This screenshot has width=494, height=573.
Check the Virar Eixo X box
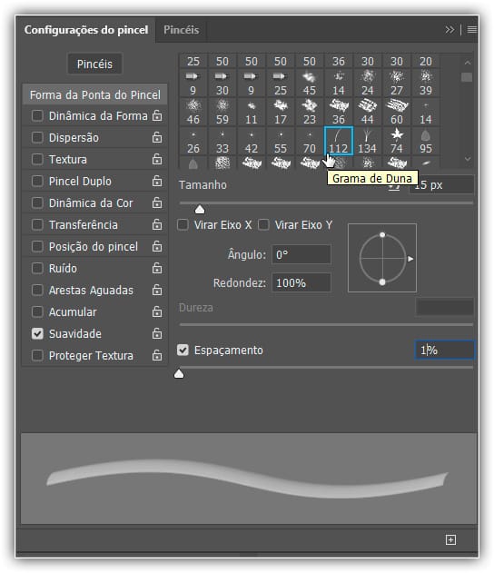183,224
